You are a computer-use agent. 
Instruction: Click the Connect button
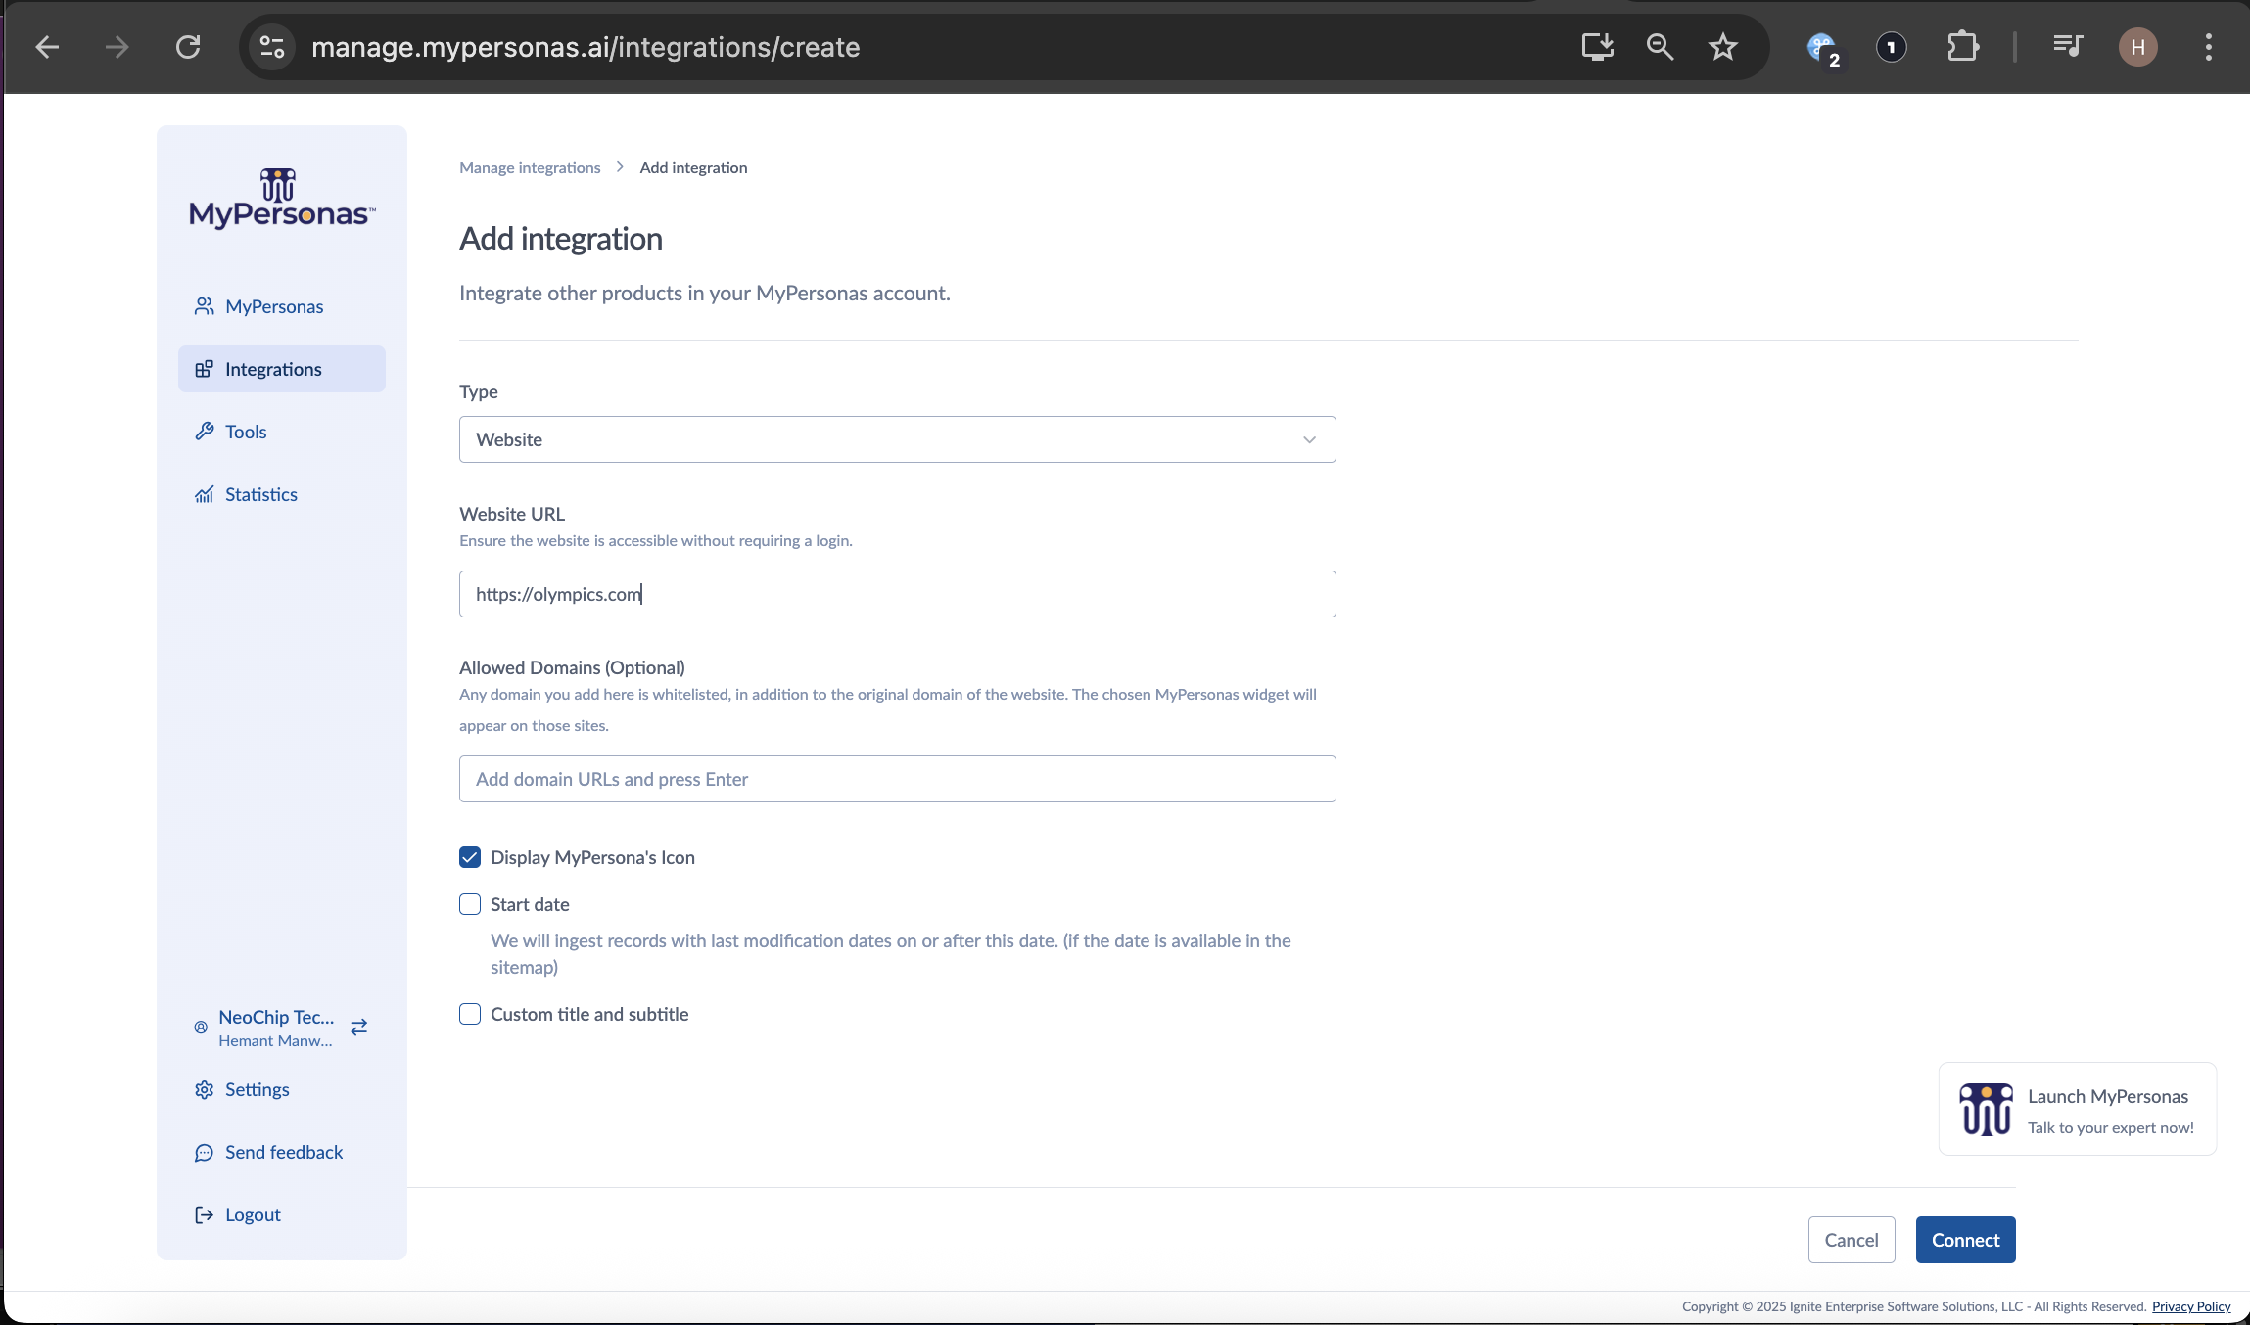click(1965, 1240)
